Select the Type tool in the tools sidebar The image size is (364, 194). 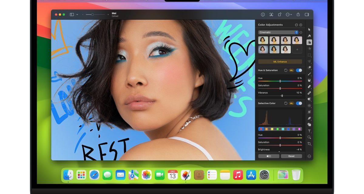coord(309,130)
